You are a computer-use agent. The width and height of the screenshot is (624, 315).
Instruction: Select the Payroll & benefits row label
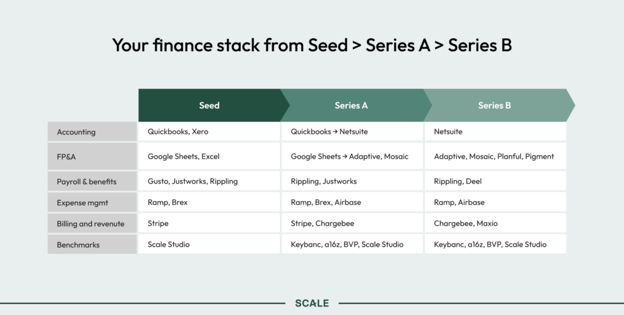click(92, 181)
